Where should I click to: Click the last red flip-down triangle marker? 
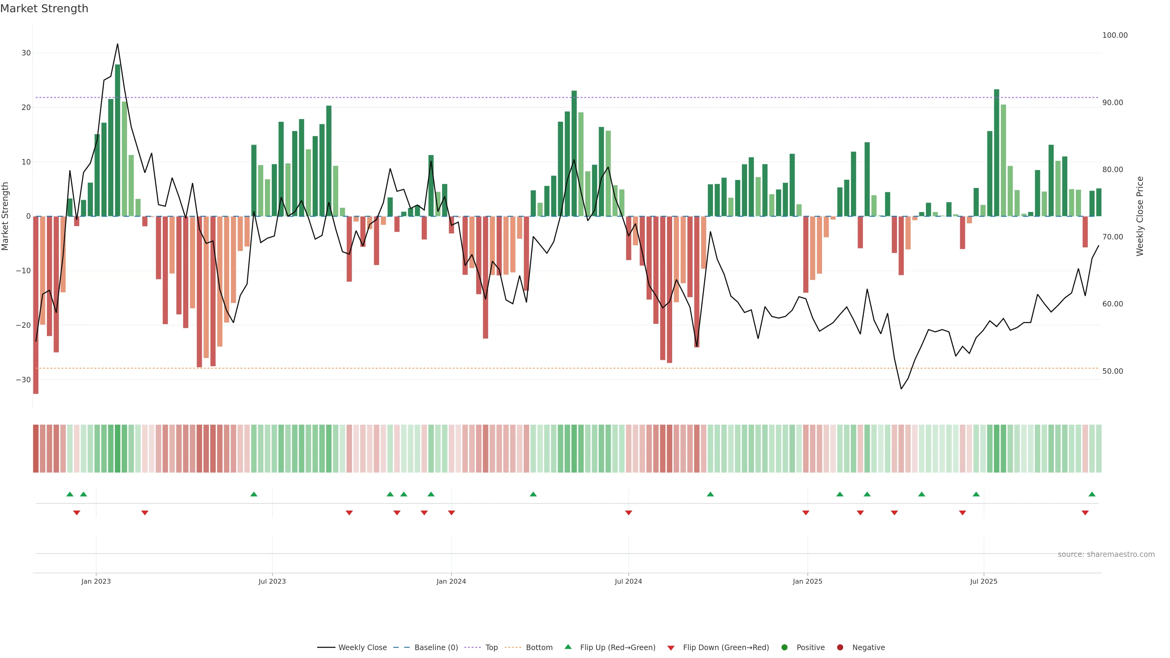click(1085, 513)
